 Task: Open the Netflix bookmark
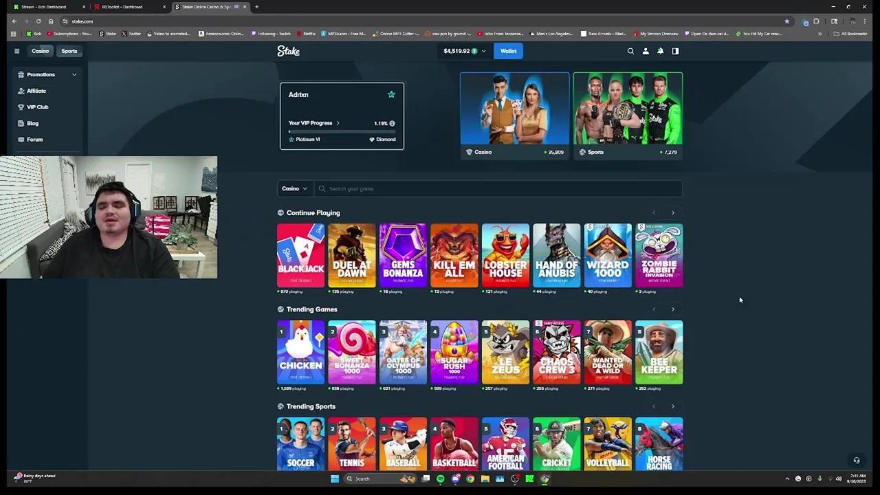click(x=305, y=34)
